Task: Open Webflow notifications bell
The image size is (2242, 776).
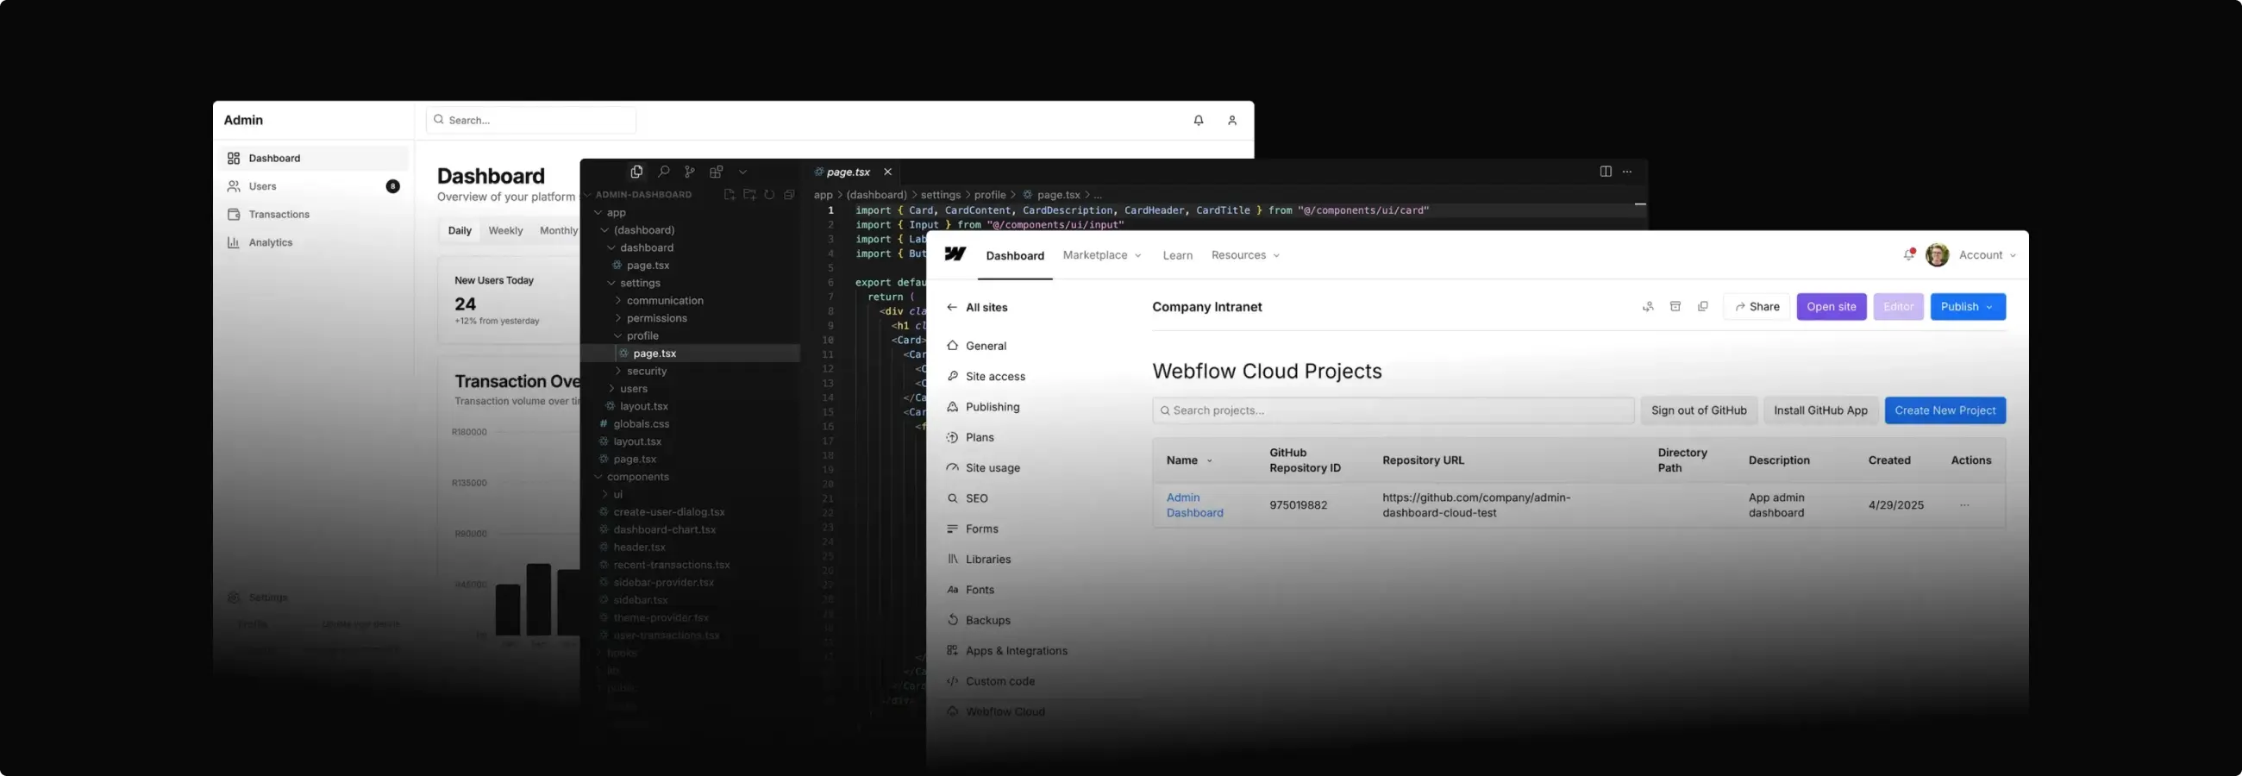Action: pyautogui.click(x=1908, y=255)
